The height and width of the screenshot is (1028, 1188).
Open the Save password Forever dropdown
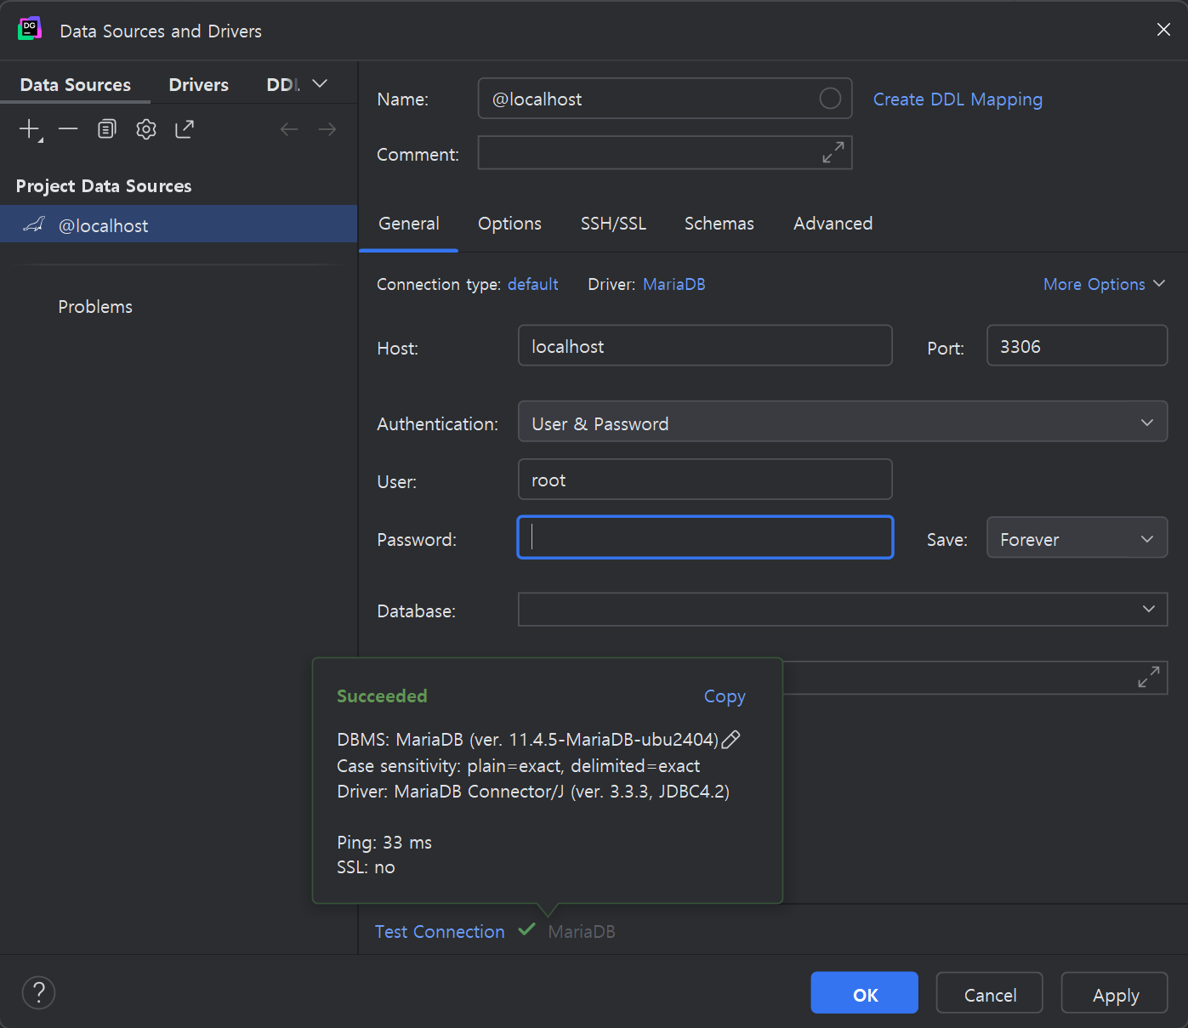[1077, 538]
